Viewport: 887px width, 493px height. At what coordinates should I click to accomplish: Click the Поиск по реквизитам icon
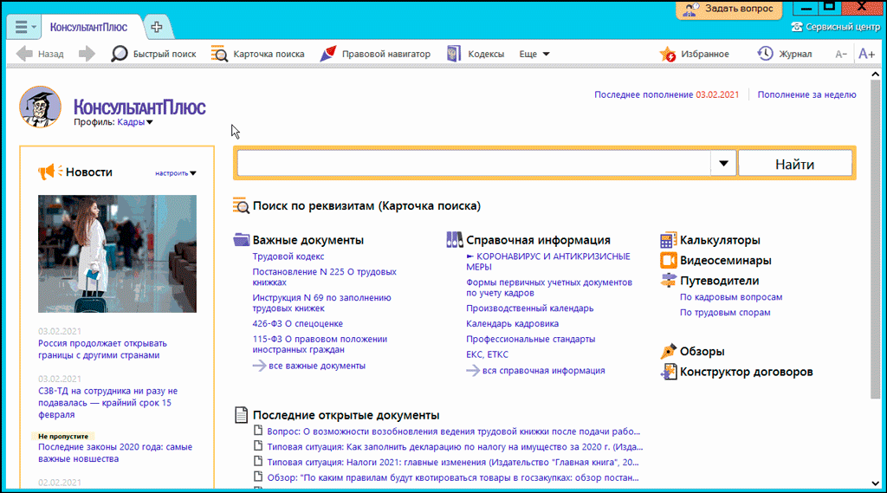241,205
